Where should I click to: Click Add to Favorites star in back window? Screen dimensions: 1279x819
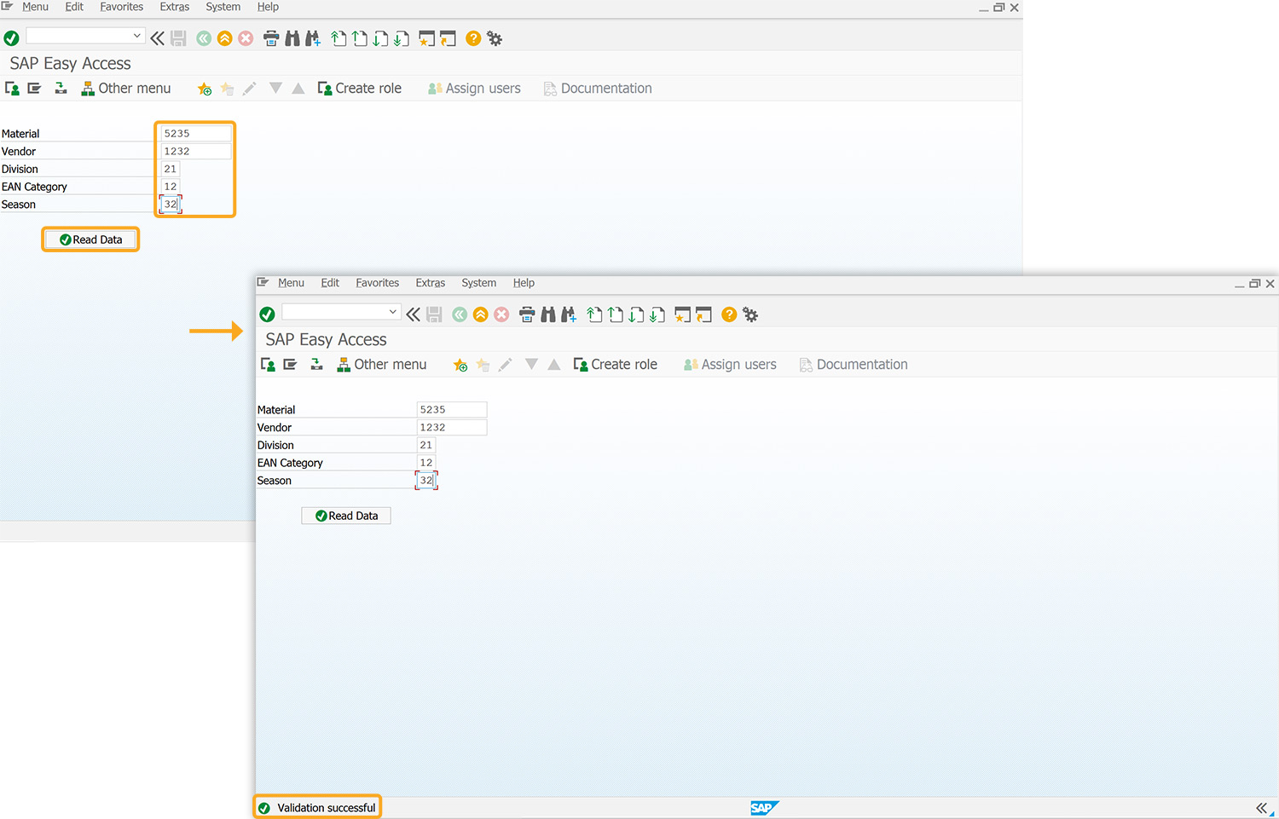205,89
